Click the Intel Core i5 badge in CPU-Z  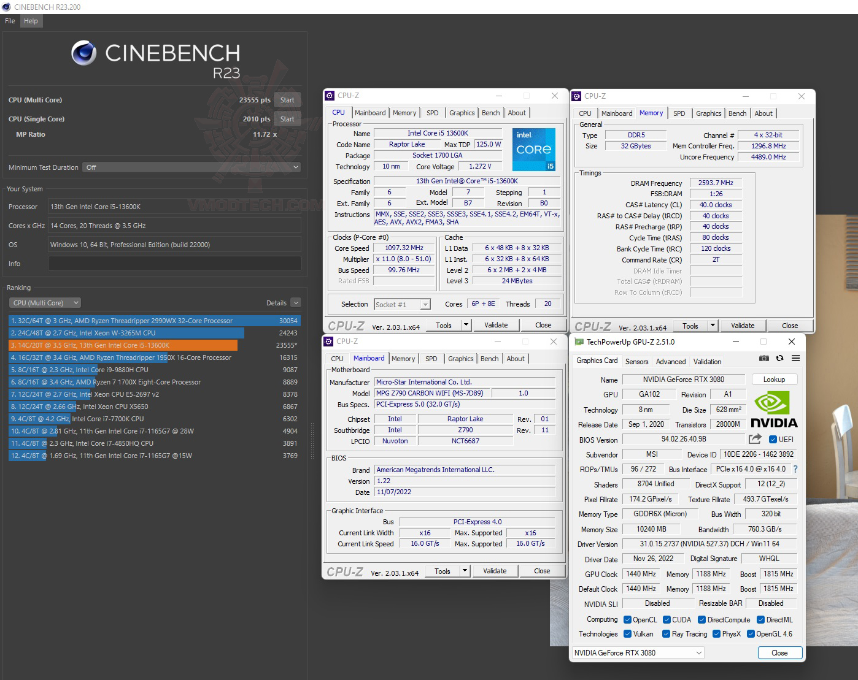coord(534,150)
